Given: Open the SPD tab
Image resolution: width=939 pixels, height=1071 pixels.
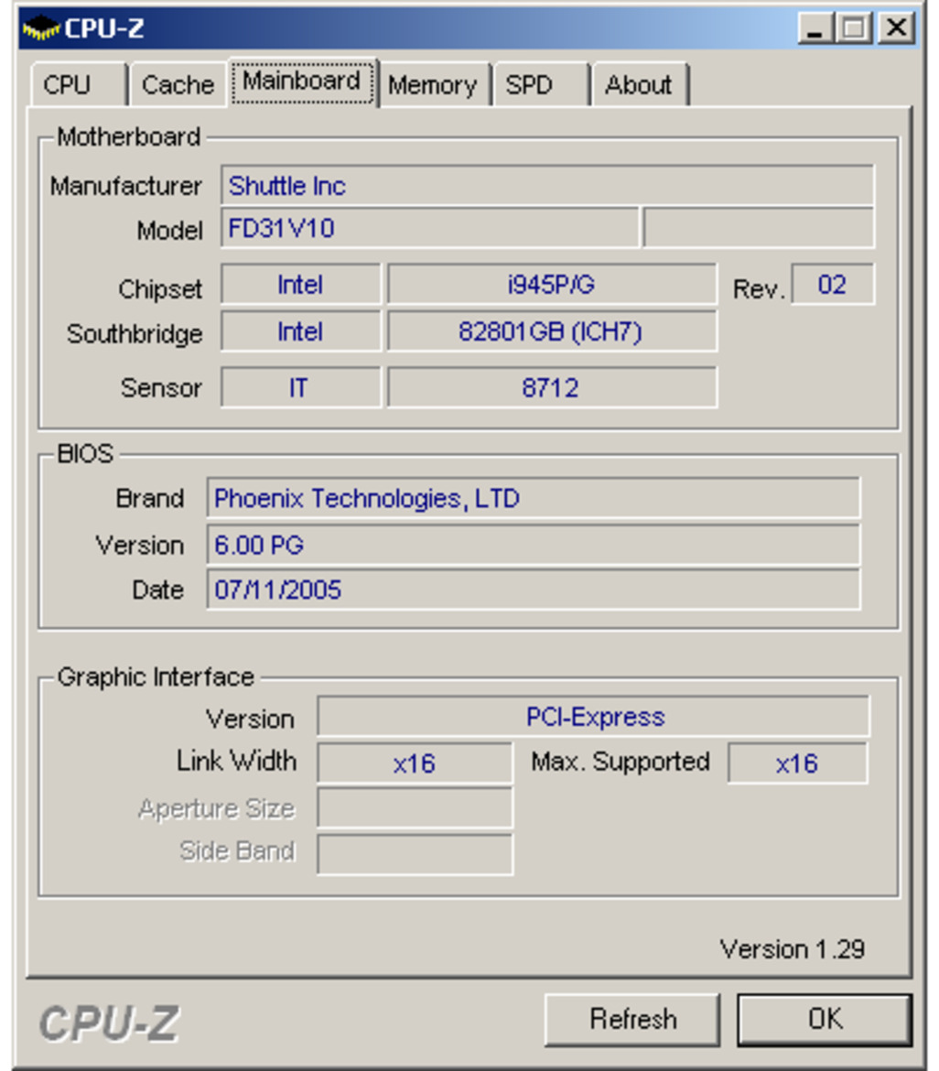Looking at the screenshot, I should 530,85.
